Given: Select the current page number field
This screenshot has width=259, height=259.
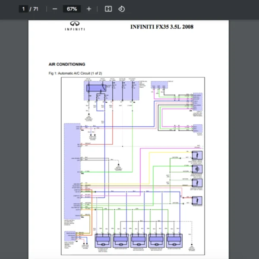Looking at the screenshot, I should coord(24,9).
